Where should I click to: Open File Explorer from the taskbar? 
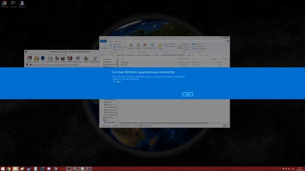(x=16, y=169)
